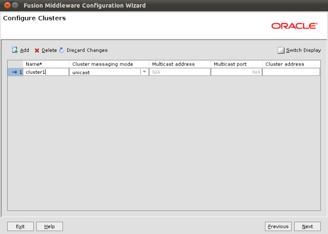Screen dimensions: 328x234
Task: Close the Configuration Wizard window
Action: click(x=7, y=5)
